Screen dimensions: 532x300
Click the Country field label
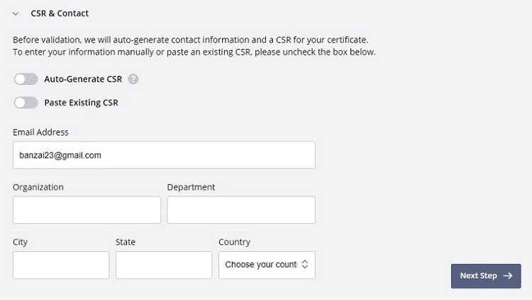235,242
